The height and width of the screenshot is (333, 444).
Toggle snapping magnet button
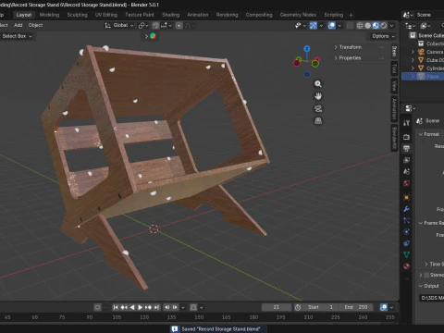[x=155, y=25]
